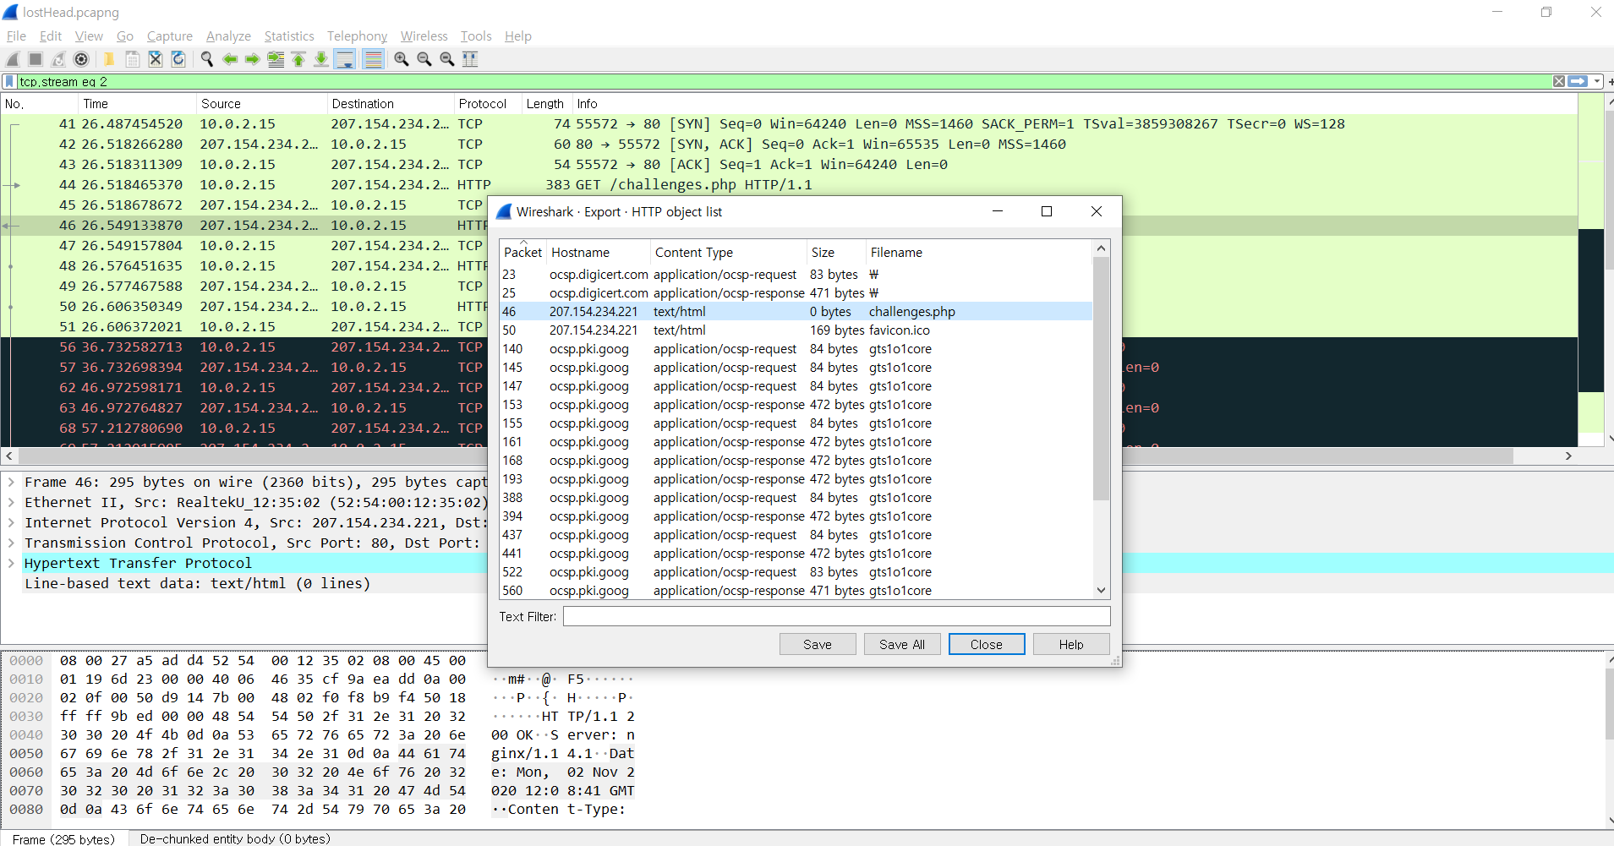This screenshot has width=1614, height=846.
Task: Open the File menu
Action: [16, 36]
